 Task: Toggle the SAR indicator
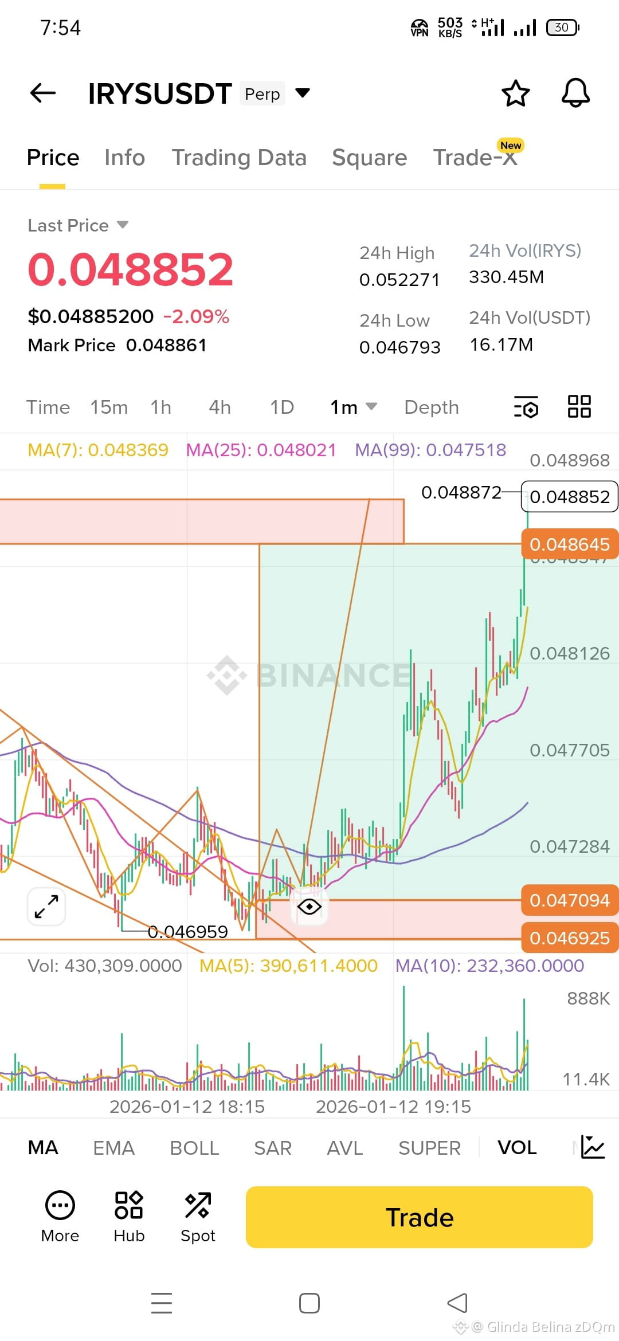273,1148
